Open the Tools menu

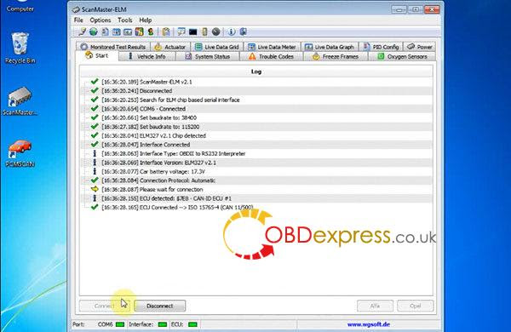[125, 20]
